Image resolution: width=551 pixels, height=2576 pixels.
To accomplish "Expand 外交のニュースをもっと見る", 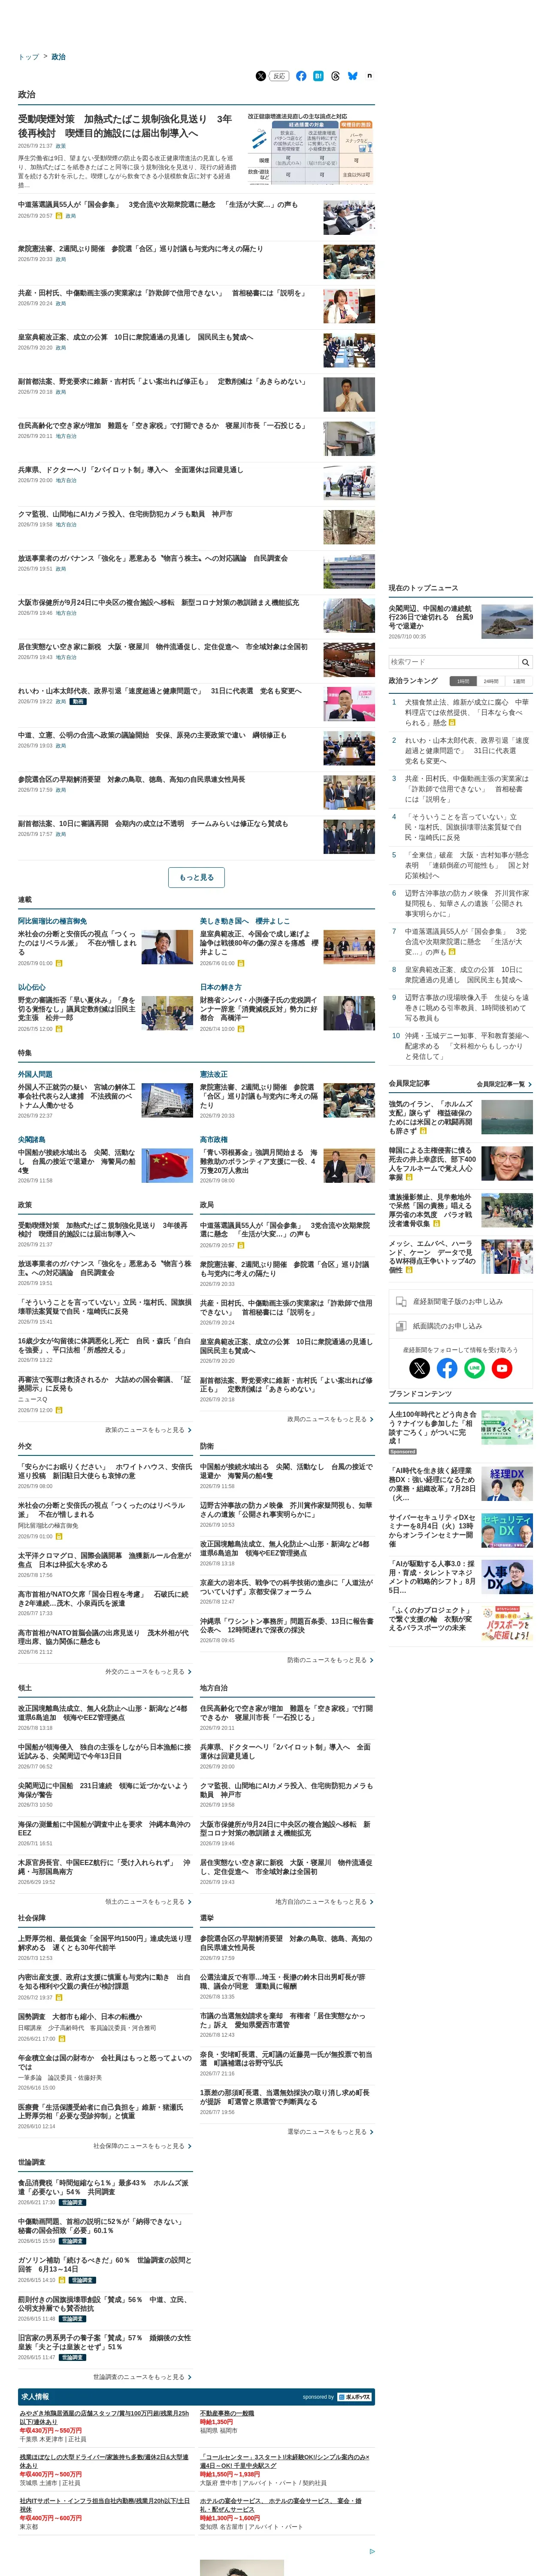I will (148, 1672).
